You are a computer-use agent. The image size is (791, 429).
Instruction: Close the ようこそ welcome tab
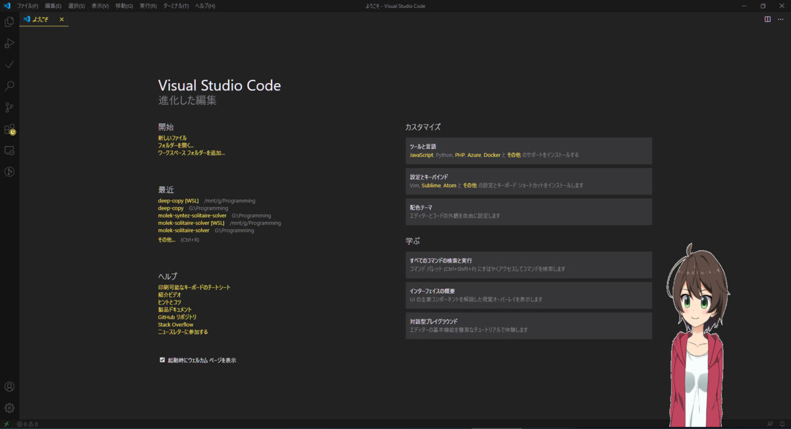tap(62, 19)
